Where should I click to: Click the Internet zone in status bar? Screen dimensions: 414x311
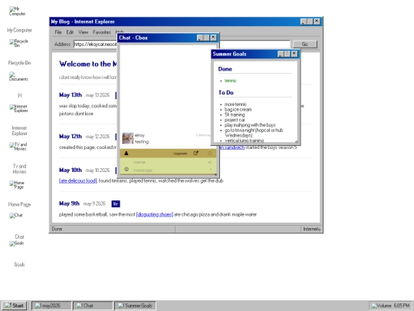click(x=311, y=229)
